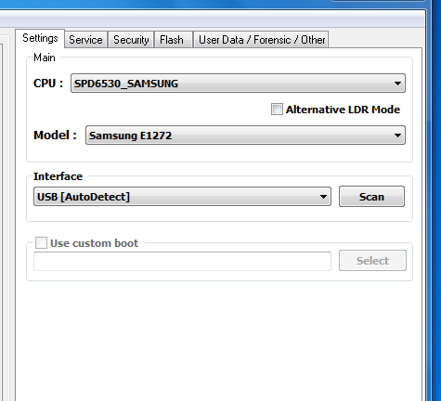Screen dimensions: 441x401
Task: Open User Data / Forensic / Other tab
Action: [261, 40]
